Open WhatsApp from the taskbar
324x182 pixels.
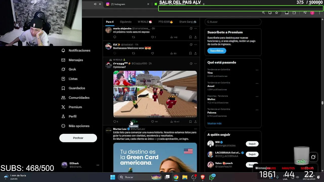tap(212, 177)
